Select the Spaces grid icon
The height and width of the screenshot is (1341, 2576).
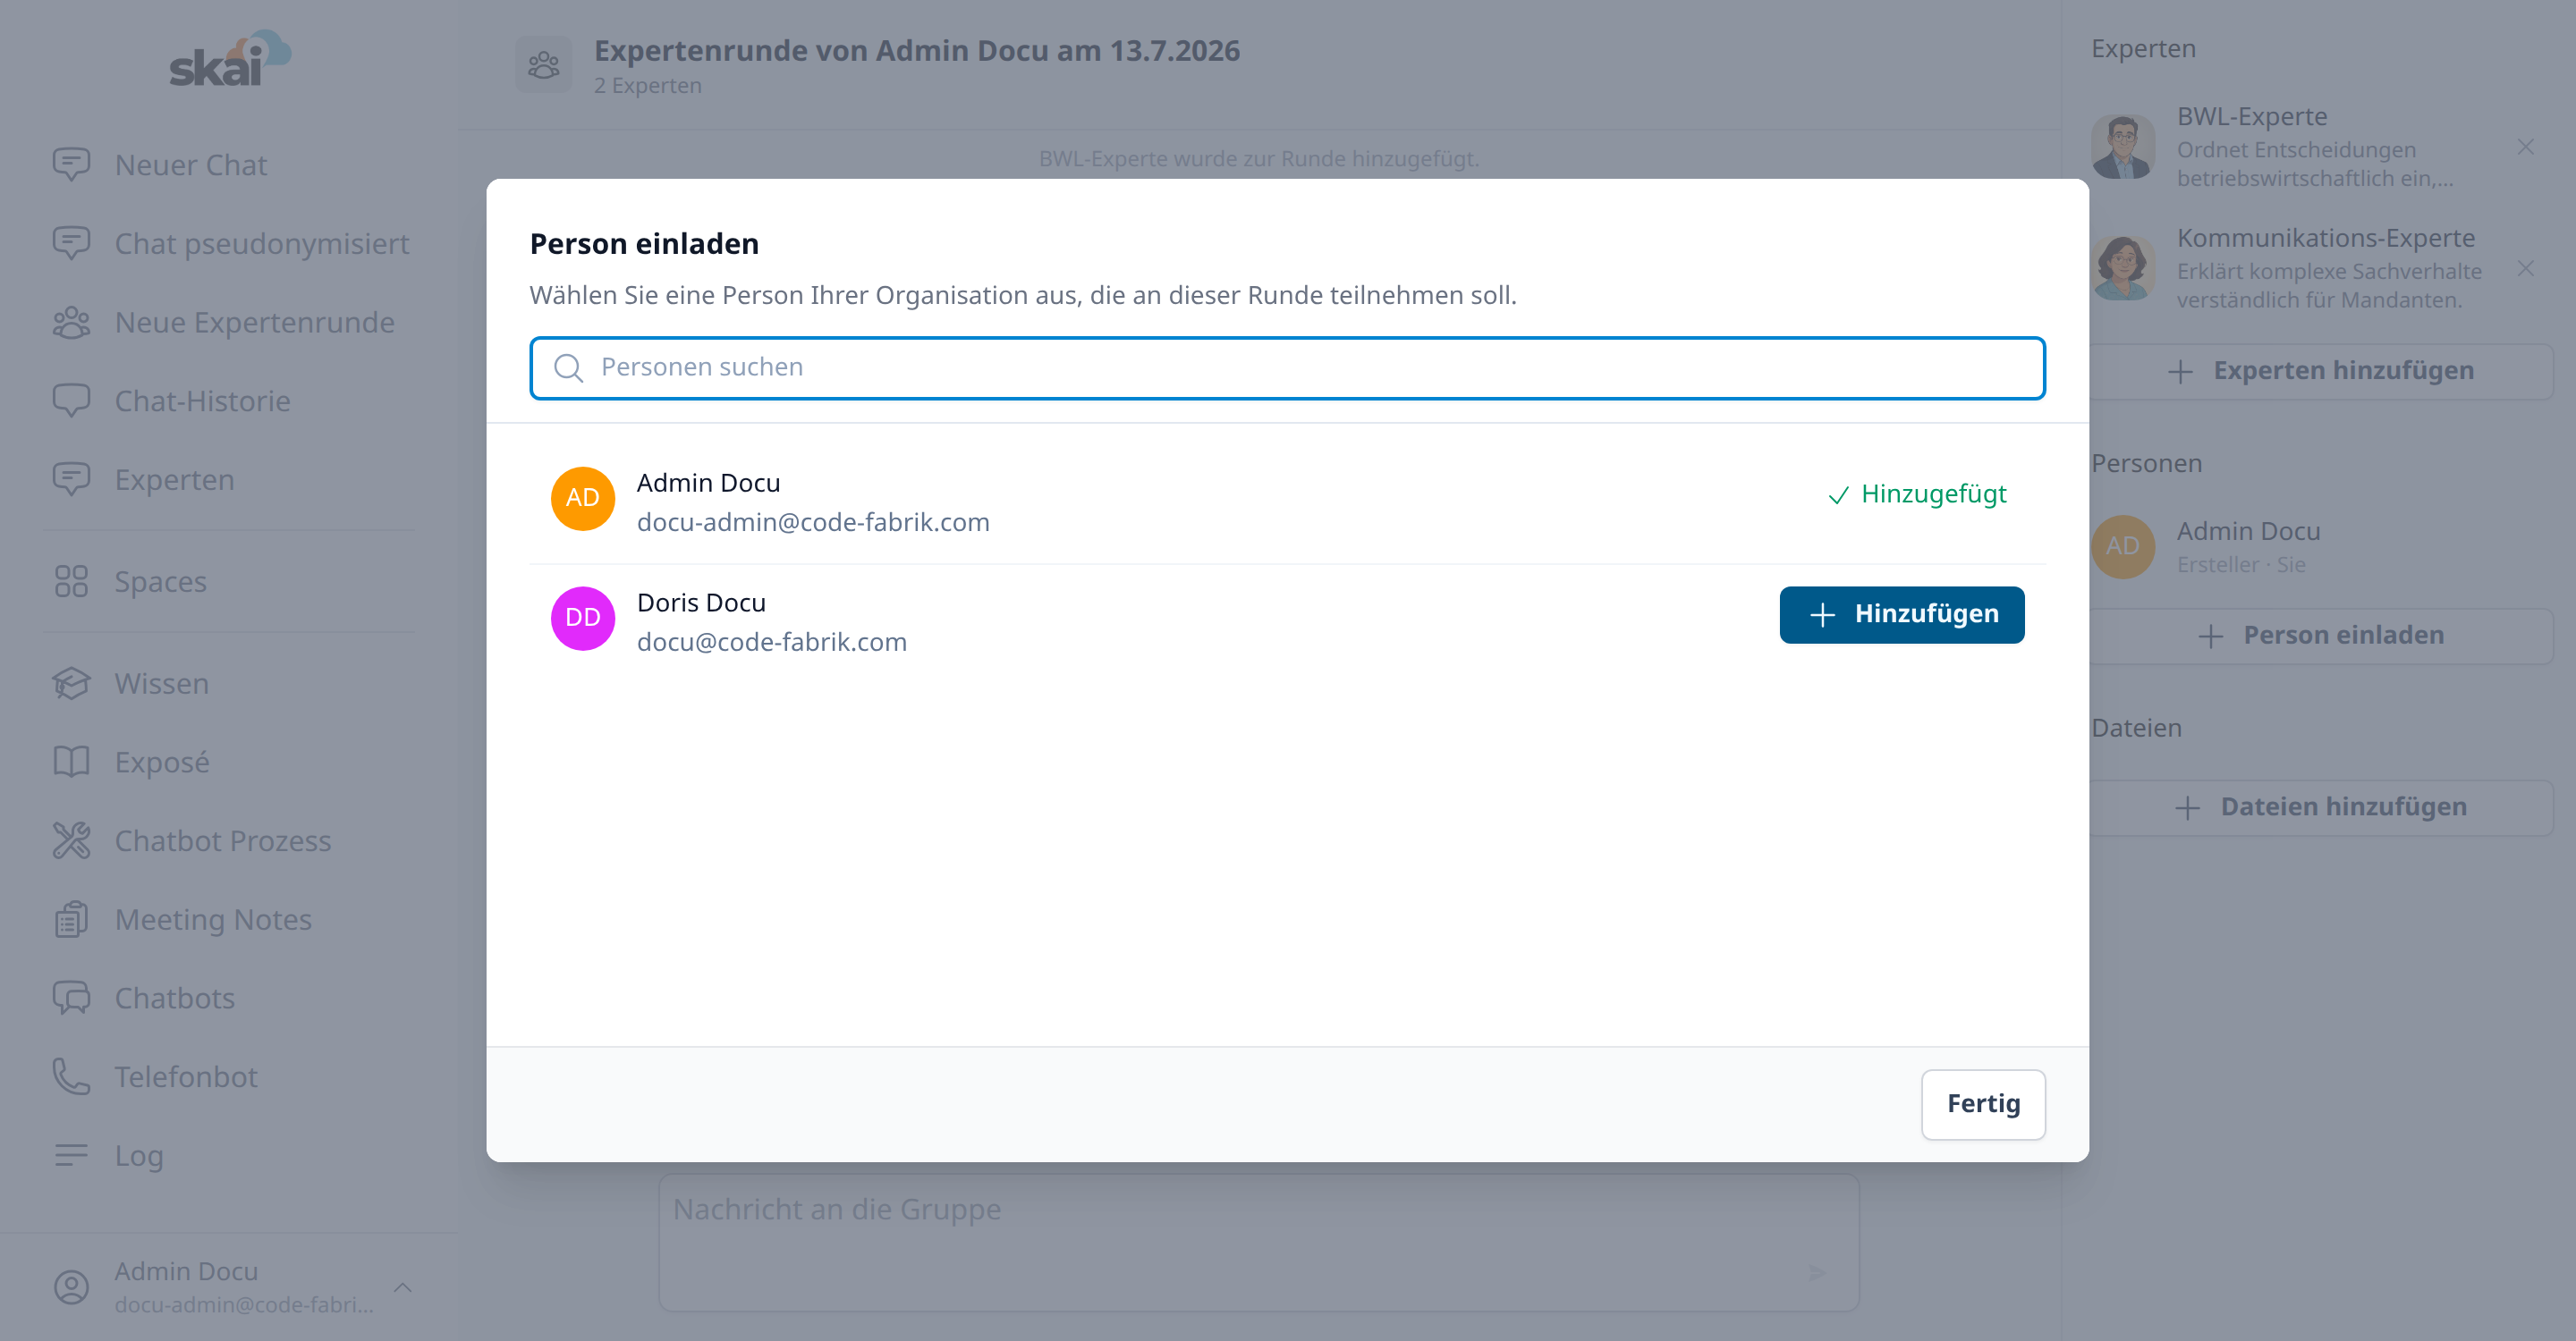71,582
